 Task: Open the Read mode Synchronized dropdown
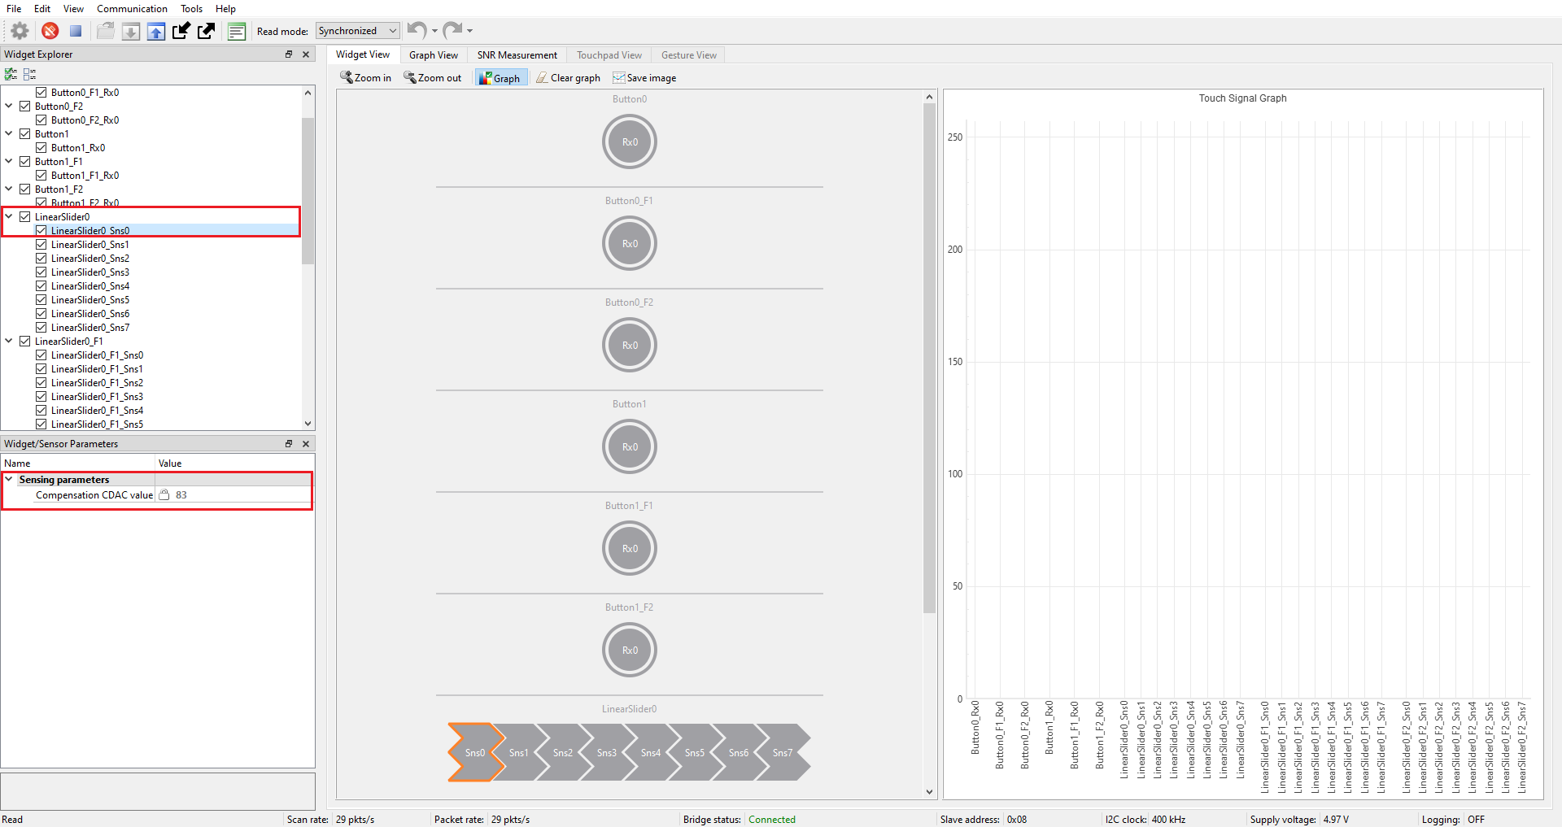(x=357, y=31)
